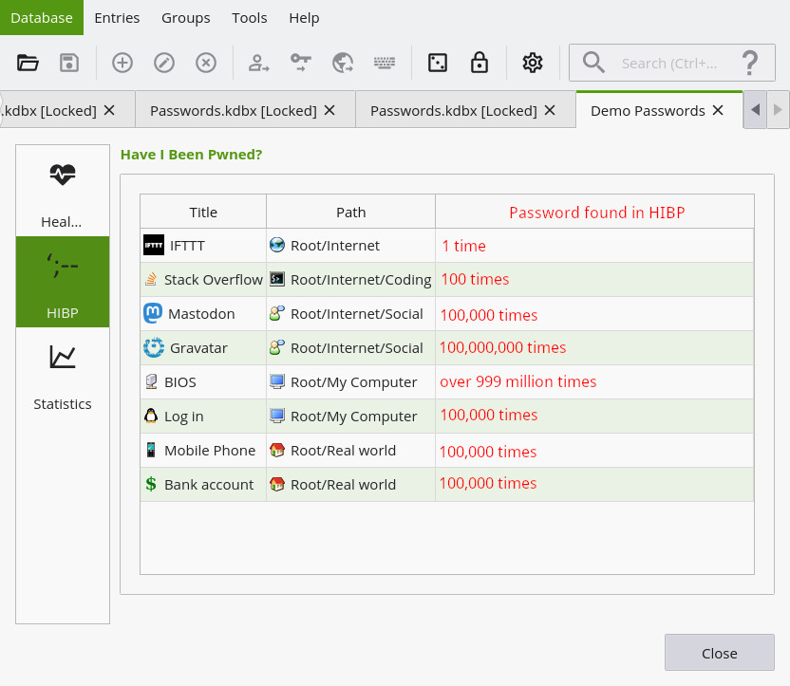Viewport: 790px width, 686px height.
Task: Copy username with the person icon
Action: point(258,63)
